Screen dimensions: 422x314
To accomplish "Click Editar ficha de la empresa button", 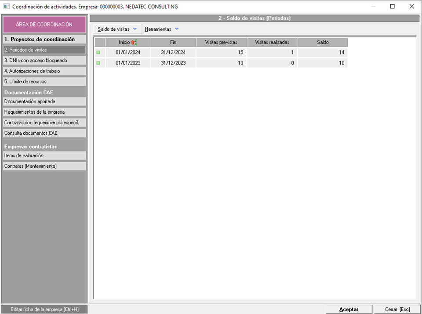I will (44, 309).
